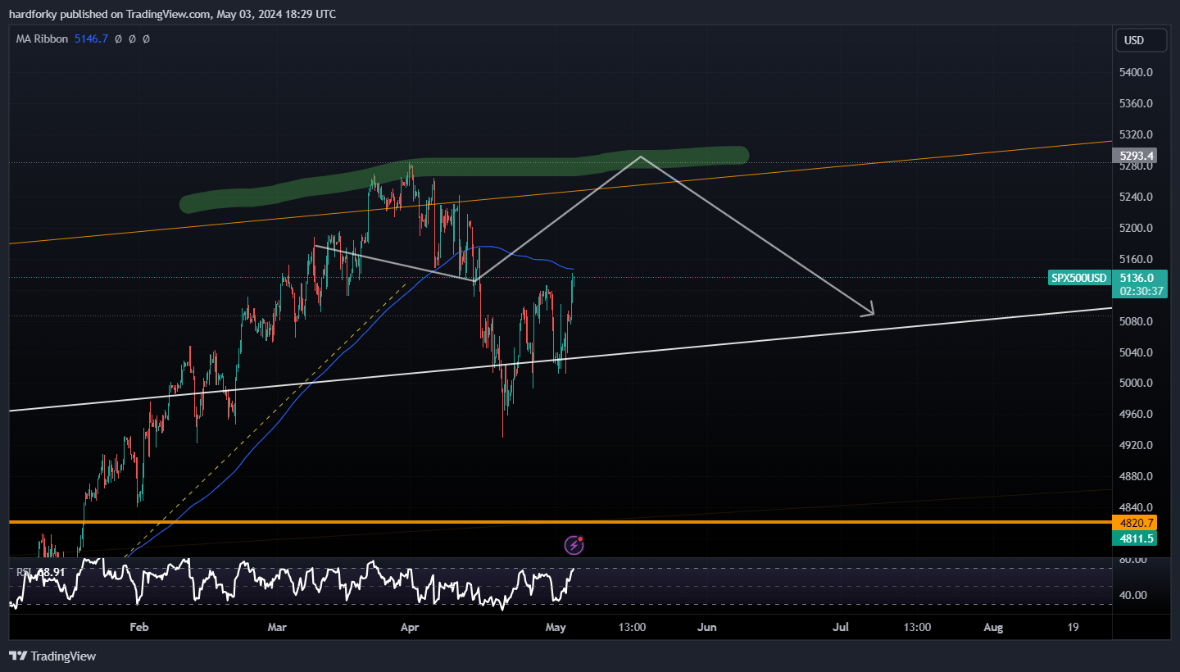Select the RSI indicator label
1180x672 pixels.
(x=24, y=571)
